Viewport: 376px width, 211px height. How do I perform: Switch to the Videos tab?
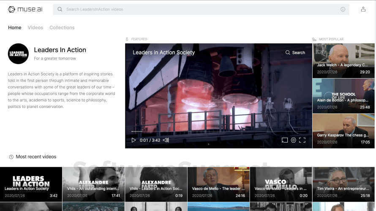[x=35, y=27]
